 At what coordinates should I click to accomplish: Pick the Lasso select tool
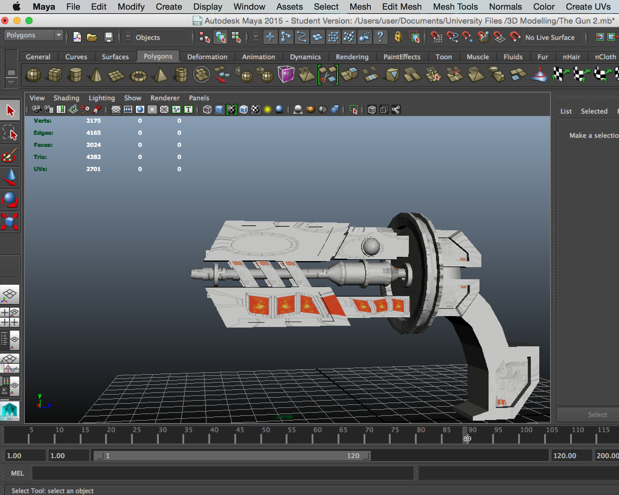[x=10, y=133]
